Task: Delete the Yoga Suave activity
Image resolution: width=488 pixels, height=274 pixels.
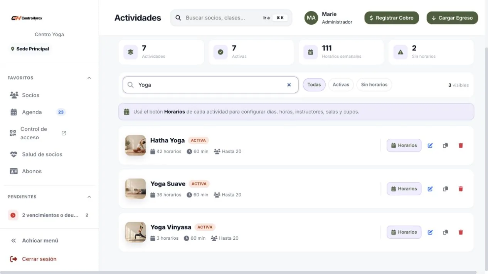Action: 460,189
